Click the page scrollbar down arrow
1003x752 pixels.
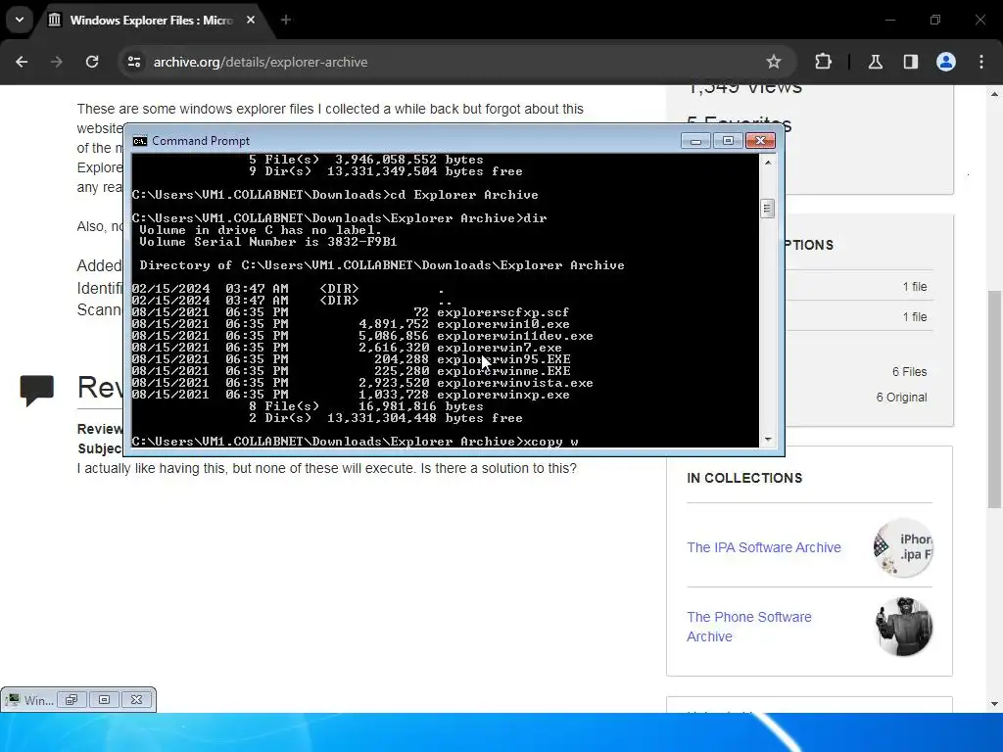[995, 704]
